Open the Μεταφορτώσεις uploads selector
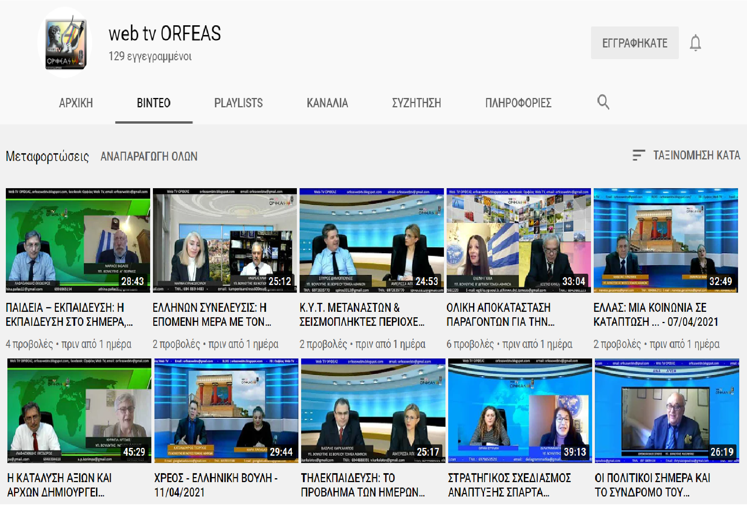 click(x=47, y=156)
